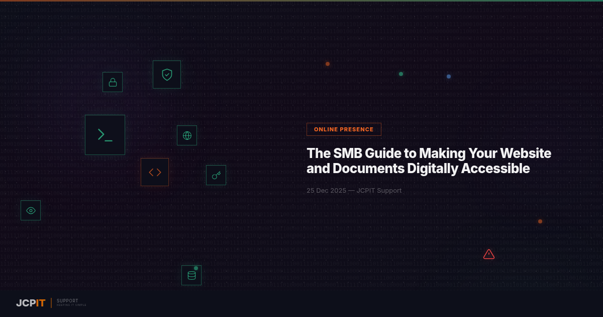Viewport: 603px width, 317px height.
Task: Toggle the eye visibility icon
Action: point(31,210)
